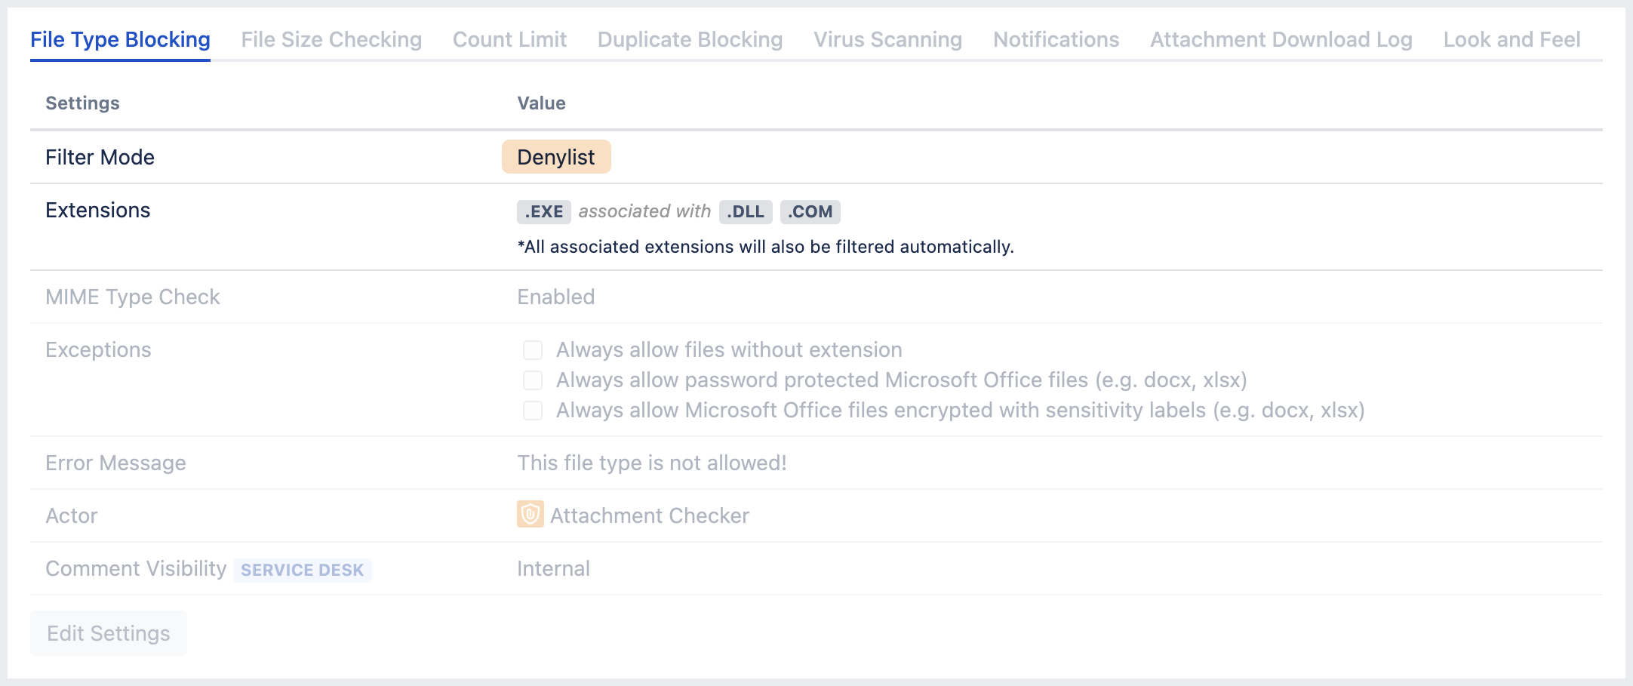Click the SERVICE DESK label badge
This screenshot has width=1633, height=686.
pyautogui.click(x=302, y=570)
